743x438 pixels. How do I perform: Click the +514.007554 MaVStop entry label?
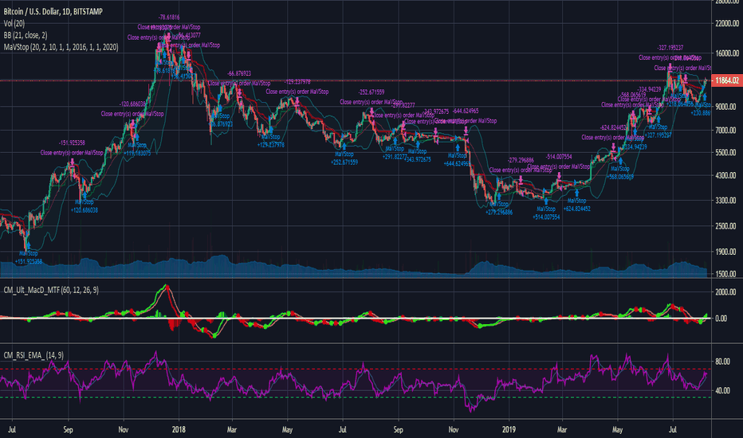coord(546,217)
